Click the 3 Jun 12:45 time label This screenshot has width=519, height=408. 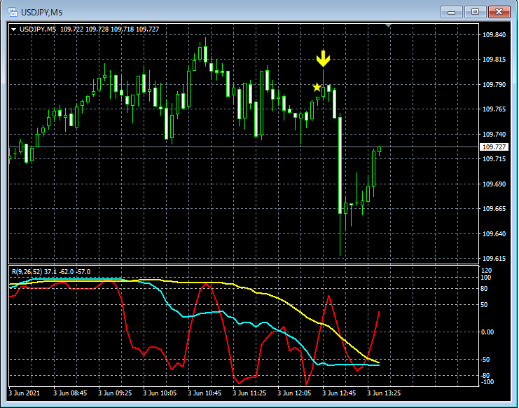(339, 393)
